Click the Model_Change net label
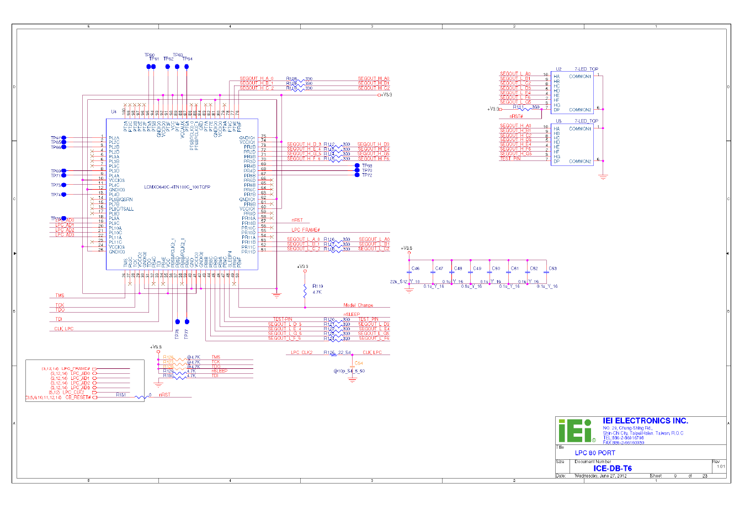The image size is (745, 526). tap(358, 305)
